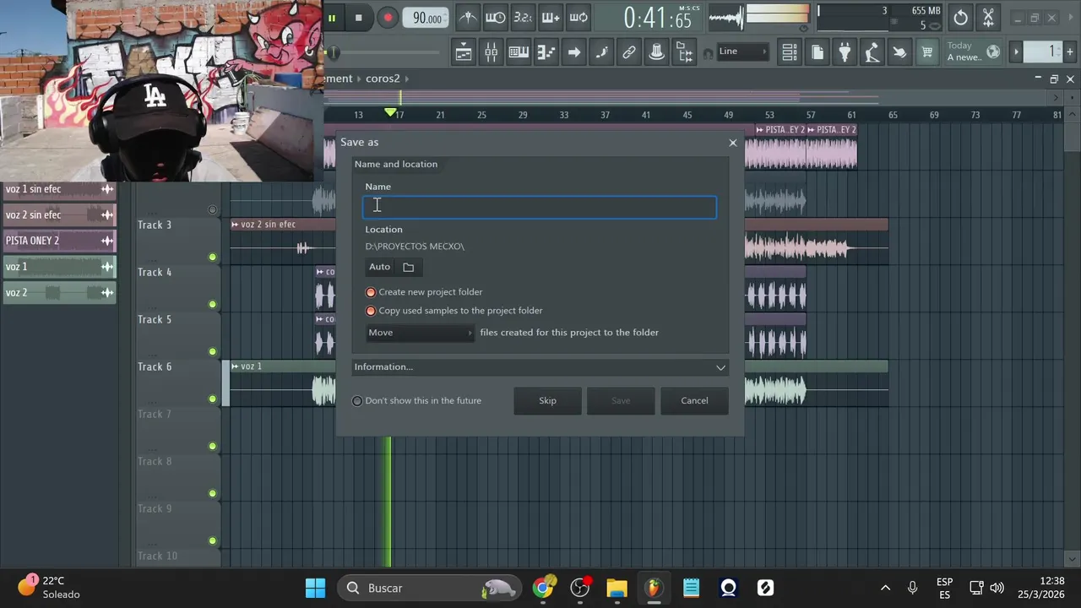Click inside the Name input field
Screen dimensions: 1081x608
[540, 207]
